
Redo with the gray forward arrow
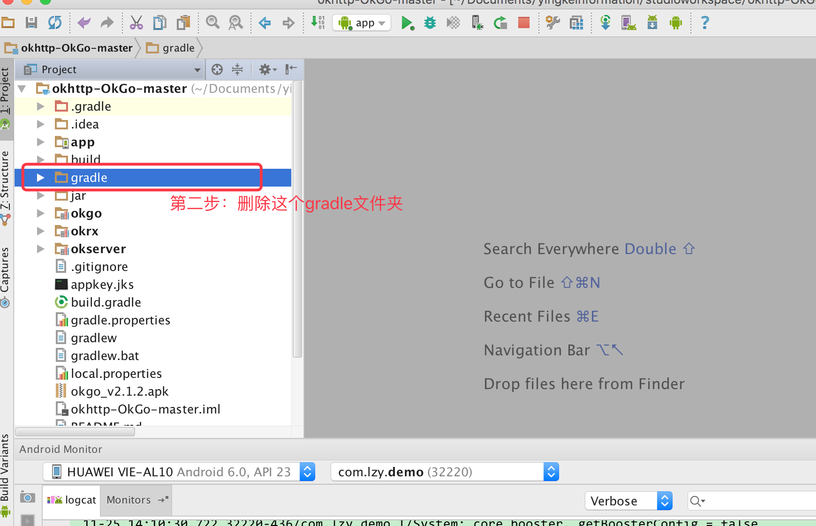pos(107,23)
